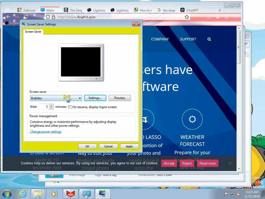Viewport: 265px width, 199px height.
Task: Open Control Panel taskbar icon
Action: tap(86, 194)
